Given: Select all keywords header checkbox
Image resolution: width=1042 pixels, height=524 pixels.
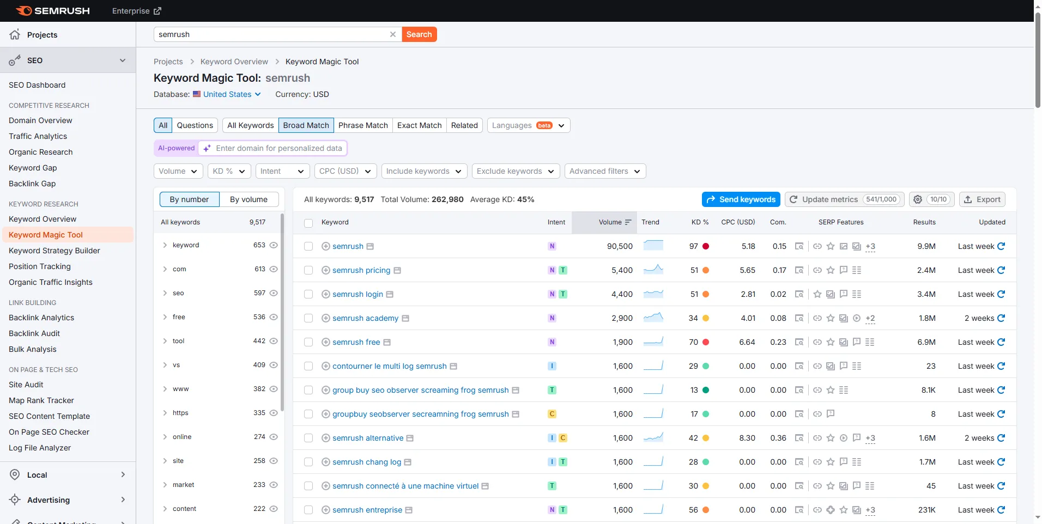Looking at the screenshot, I should point(308,223).
